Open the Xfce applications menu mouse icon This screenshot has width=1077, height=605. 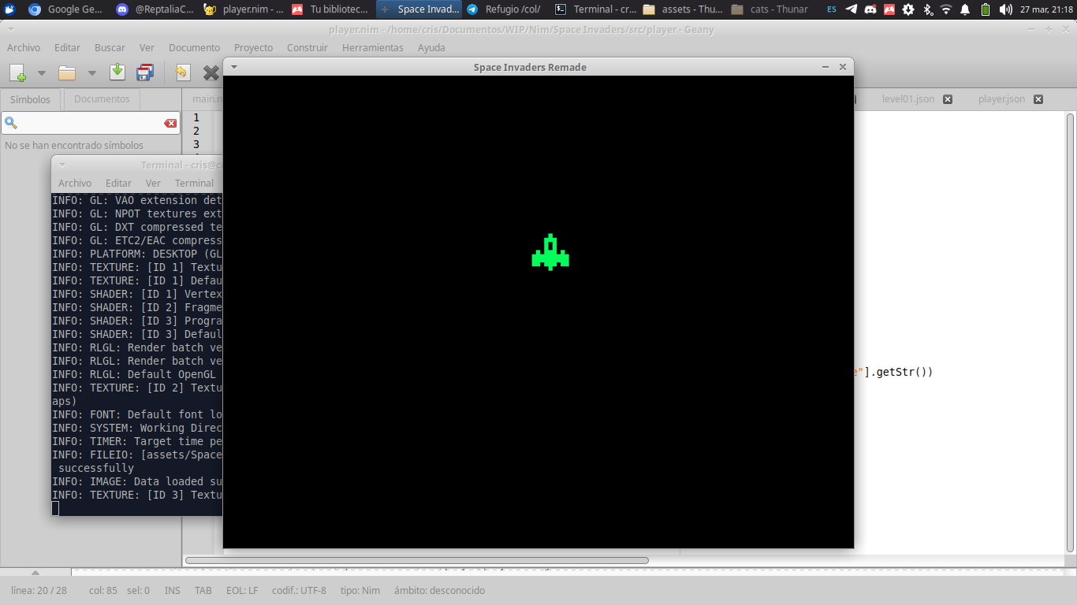coord(9,9)
